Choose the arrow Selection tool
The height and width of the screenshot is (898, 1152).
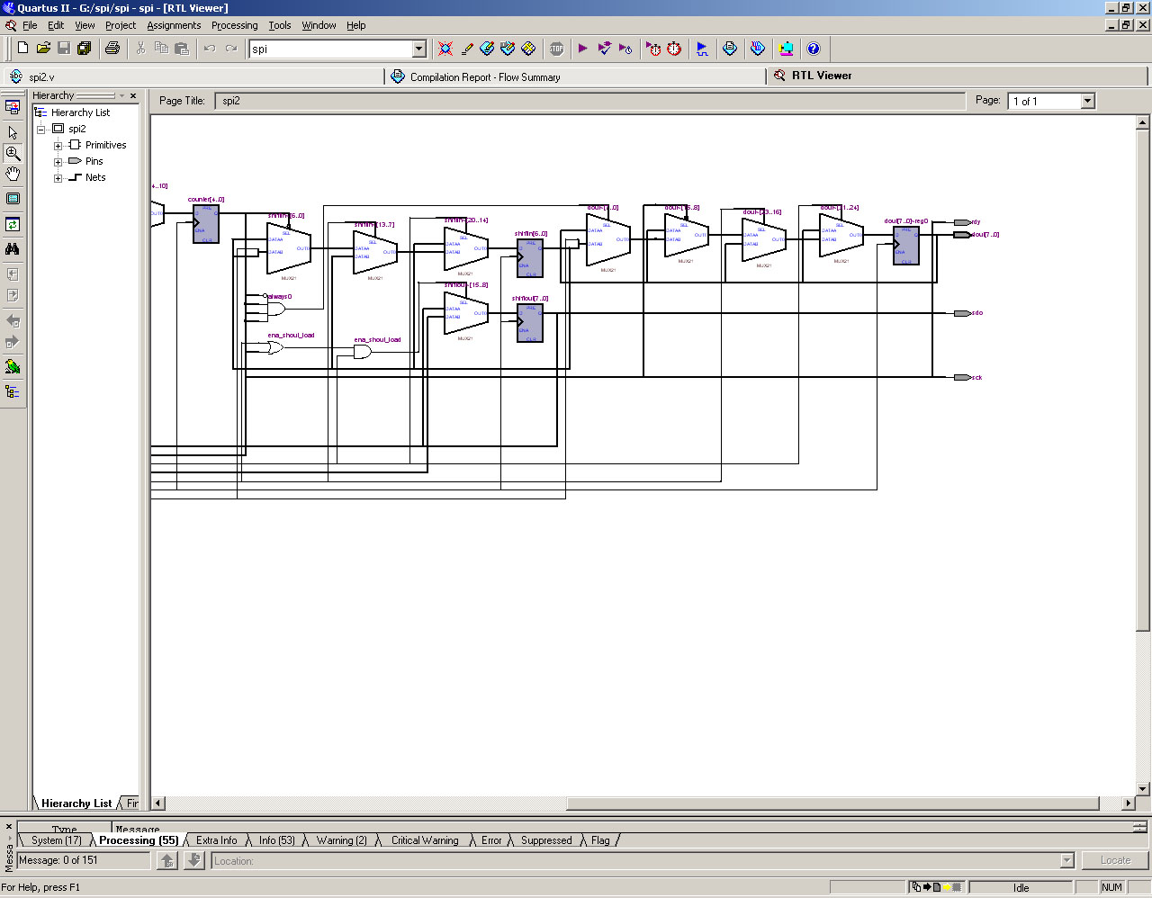pos(13,132)
